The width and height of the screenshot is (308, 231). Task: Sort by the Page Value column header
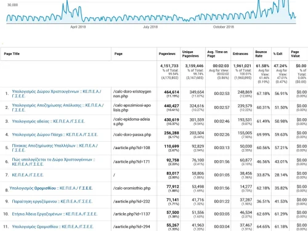point(295,54)
